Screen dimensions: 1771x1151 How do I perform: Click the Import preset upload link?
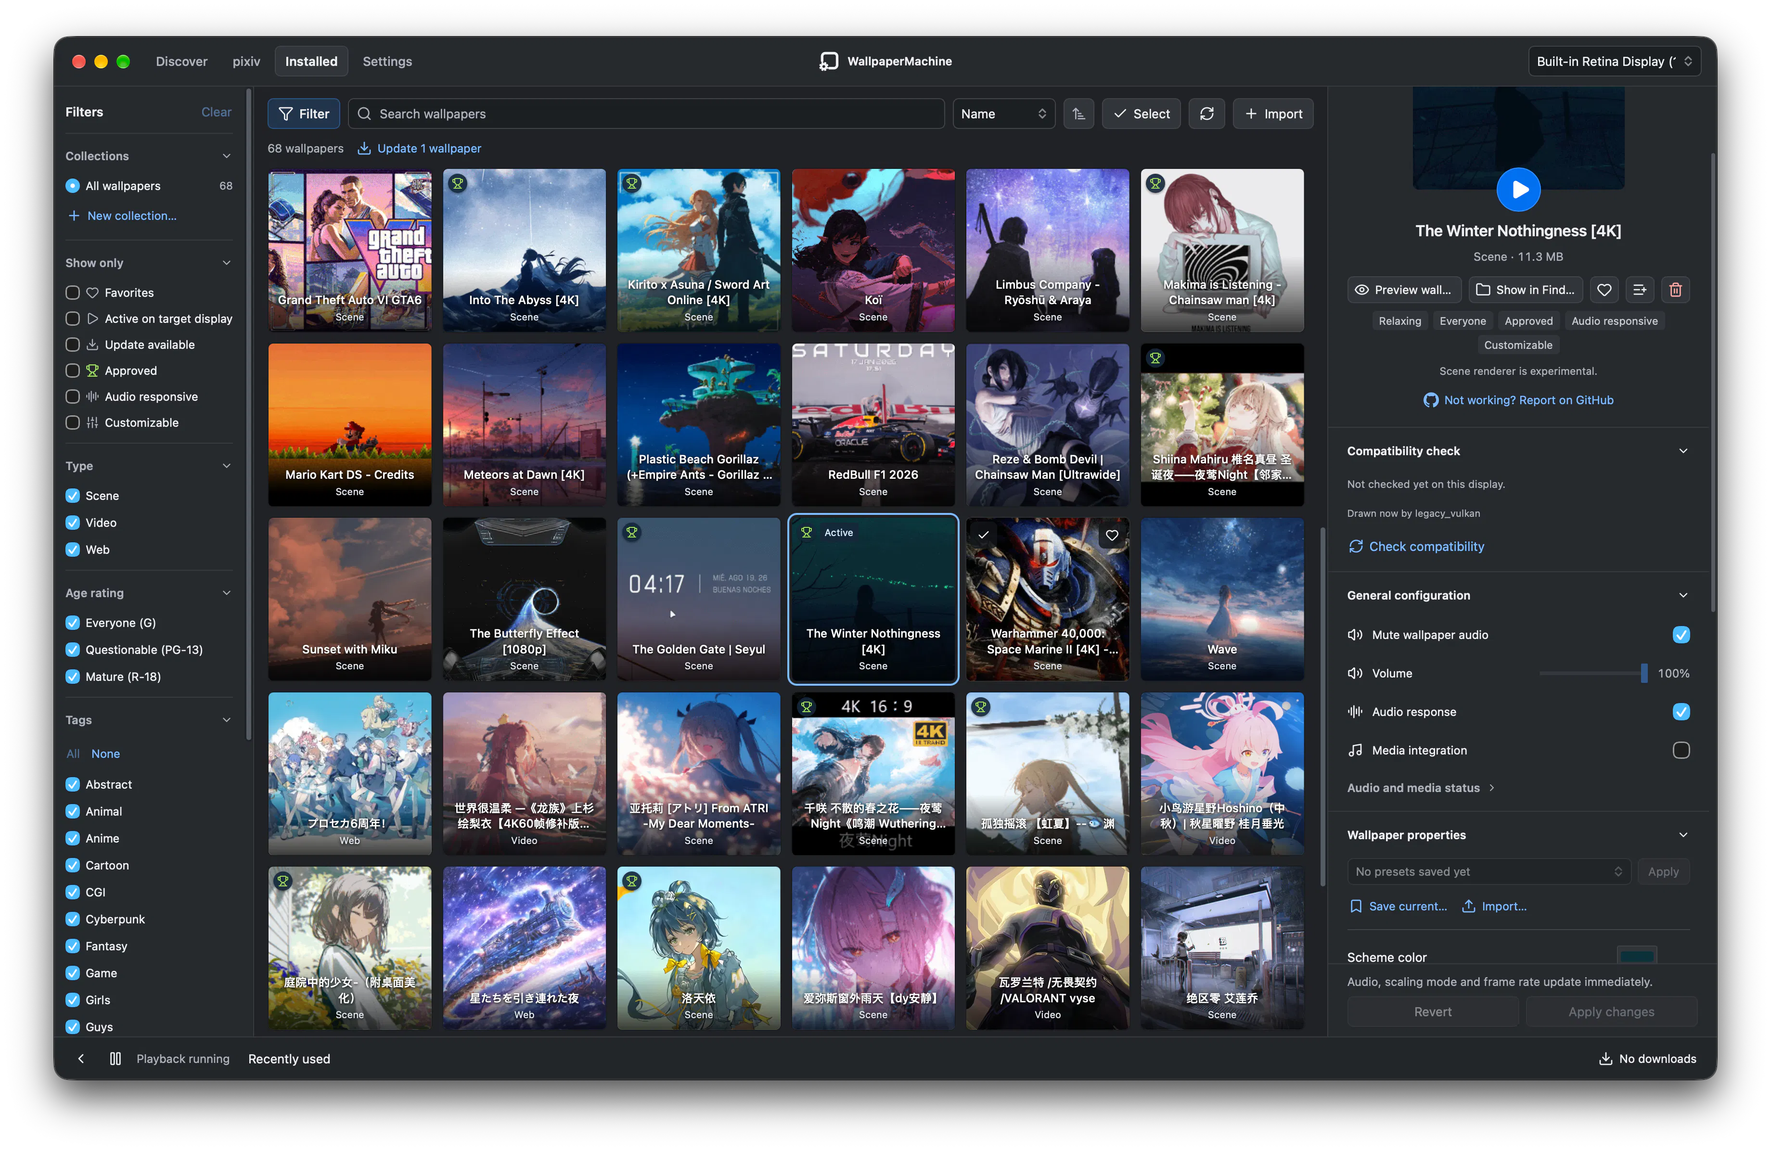point(1493,906)
